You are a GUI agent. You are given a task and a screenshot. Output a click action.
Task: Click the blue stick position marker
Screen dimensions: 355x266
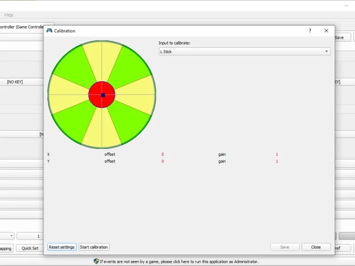tap(103, 95)
